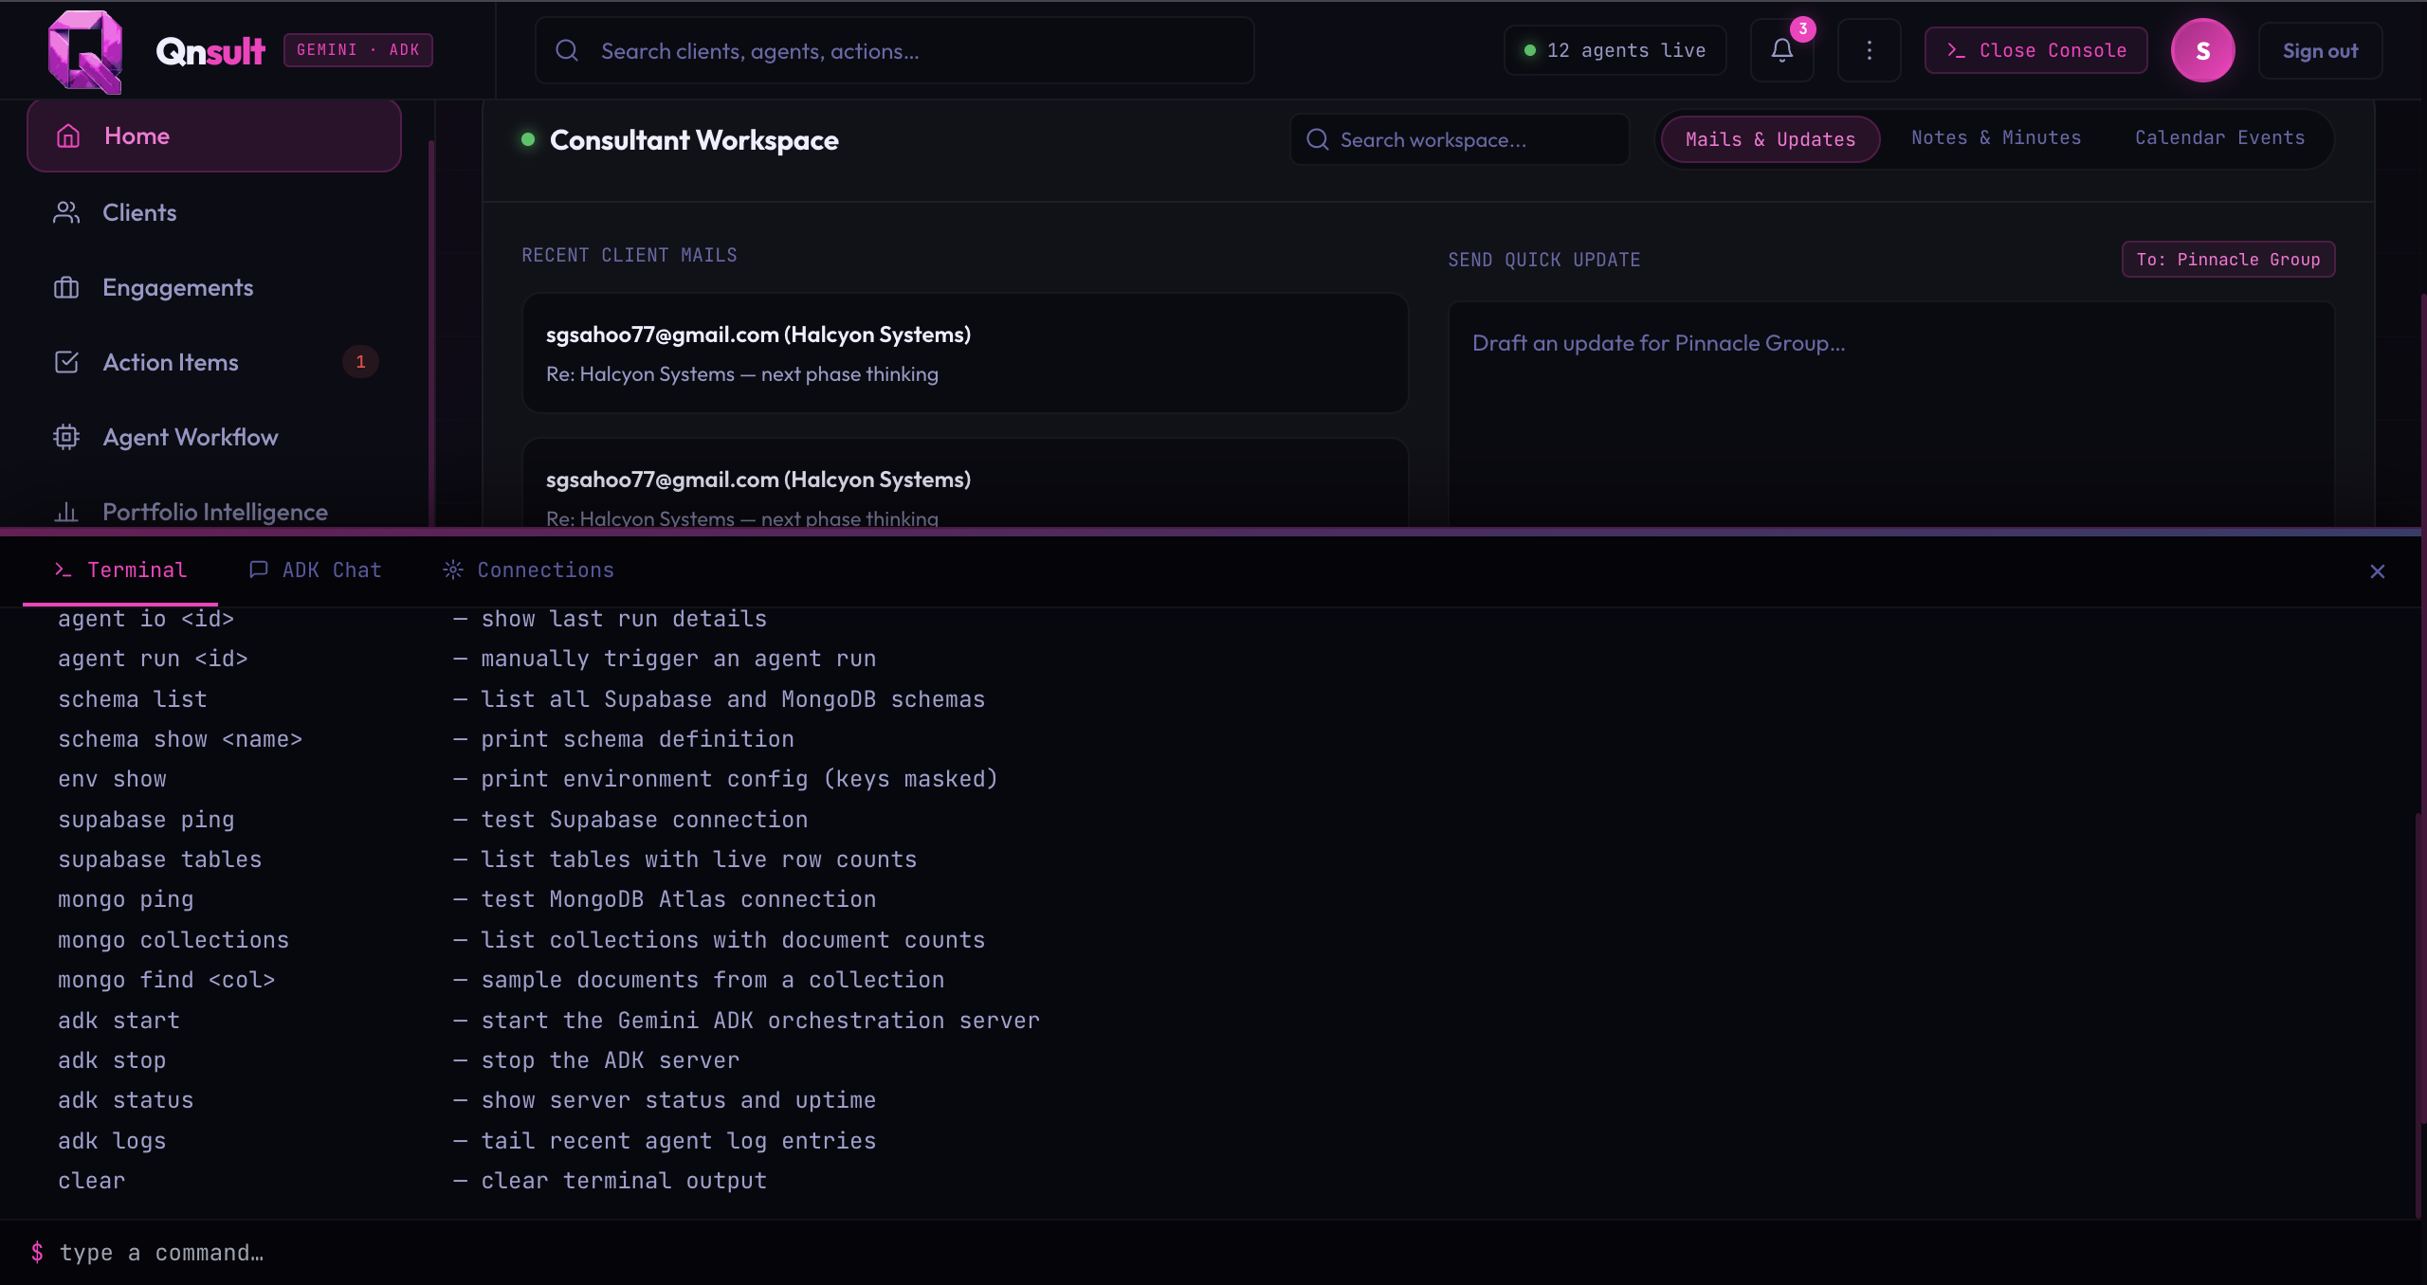Screen dimensions: 2427x1285
Task: Click the Draft an update text area
Action: coord(1891,415)
